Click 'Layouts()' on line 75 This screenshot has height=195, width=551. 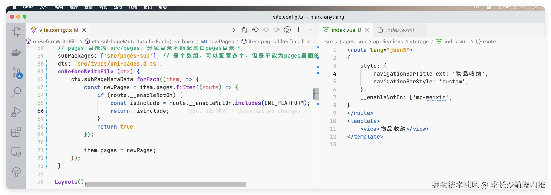point(69,182)
